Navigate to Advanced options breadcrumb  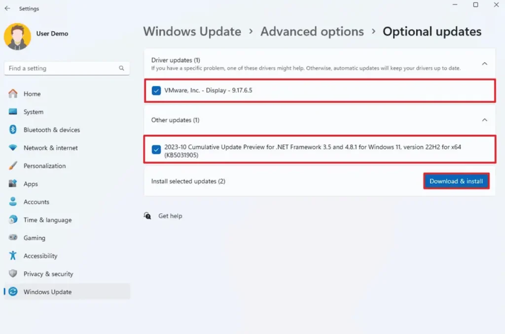[312, 32]
